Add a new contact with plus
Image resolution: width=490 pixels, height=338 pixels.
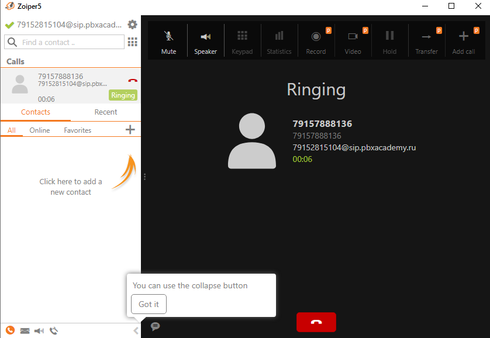point(130,130)
